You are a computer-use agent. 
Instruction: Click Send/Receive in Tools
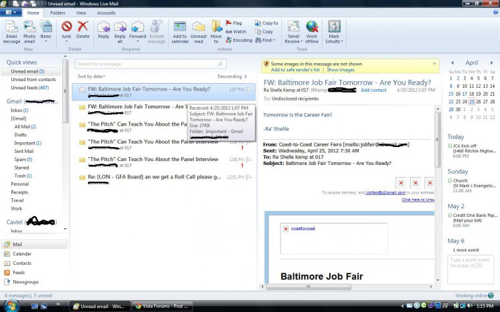click(x=293, y=32)
